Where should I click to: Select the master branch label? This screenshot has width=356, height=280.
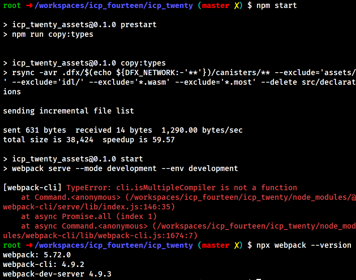click(215, 5)
